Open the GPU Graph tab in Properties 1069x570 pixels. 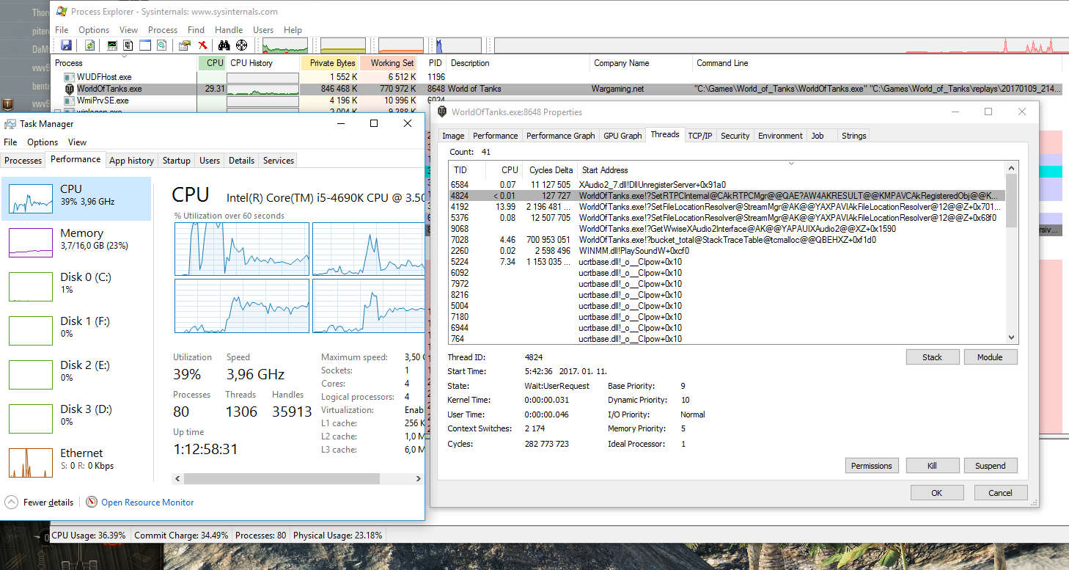click(x=622, y=136)
